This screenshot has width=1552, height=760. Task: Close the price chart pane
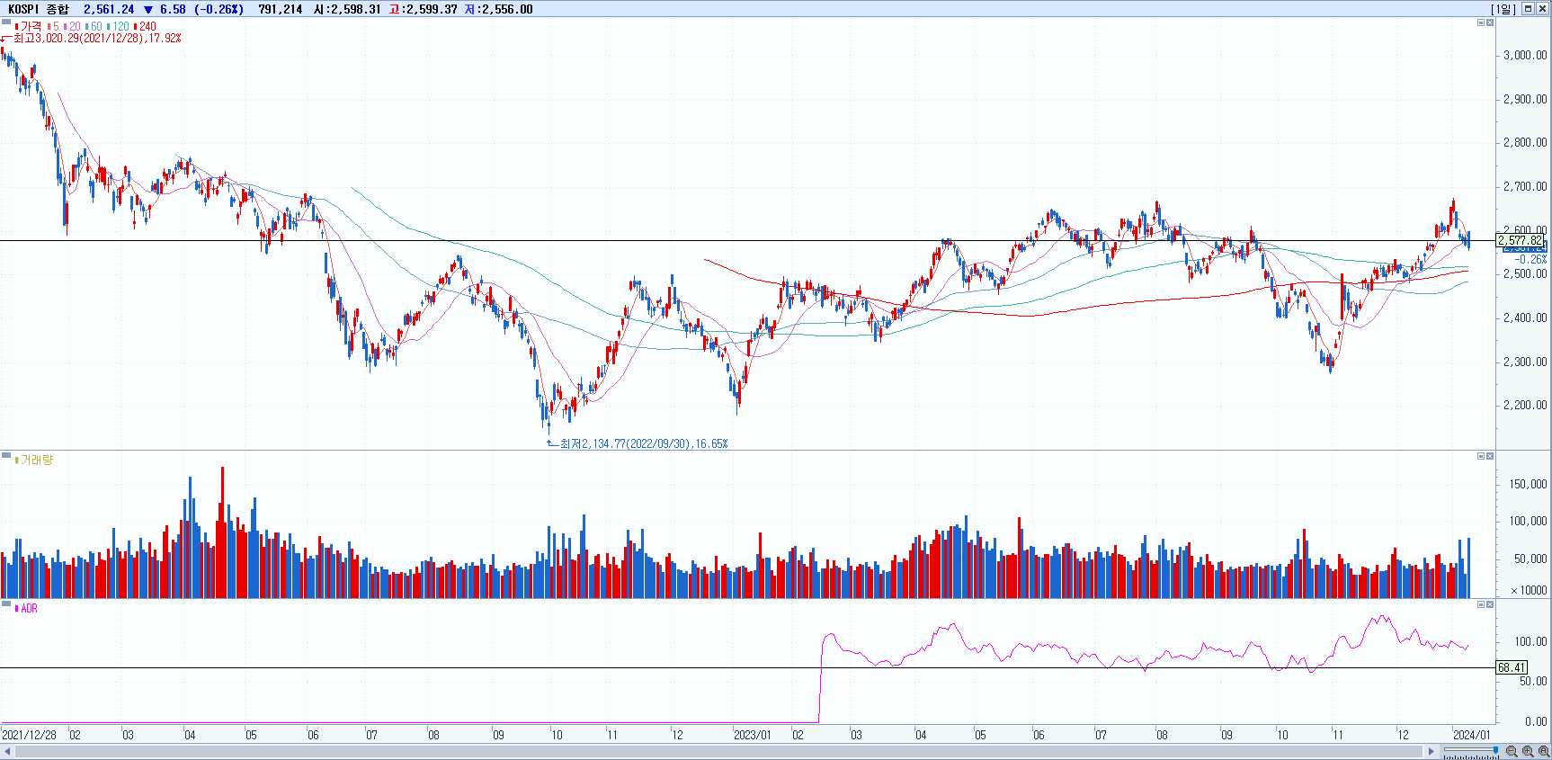tap(1490, 22)
